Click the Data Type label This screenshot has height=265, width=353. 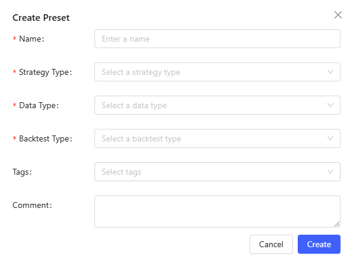tap(39, 105)
